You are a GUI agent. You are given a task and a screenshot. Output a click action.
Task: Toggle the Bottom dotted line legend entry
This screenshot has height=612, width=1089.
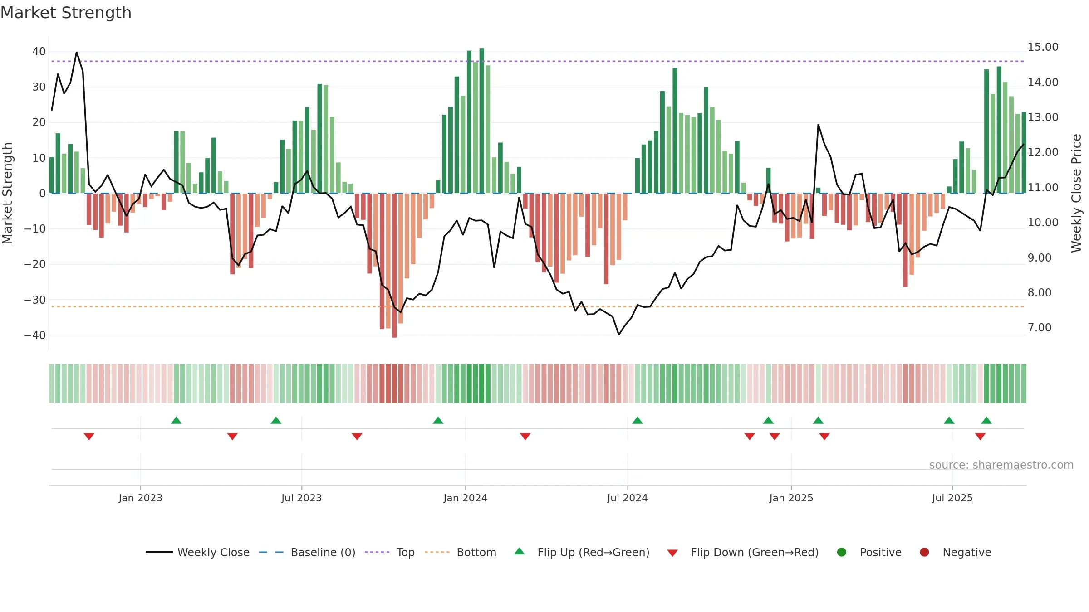click(x=461, y=552)
